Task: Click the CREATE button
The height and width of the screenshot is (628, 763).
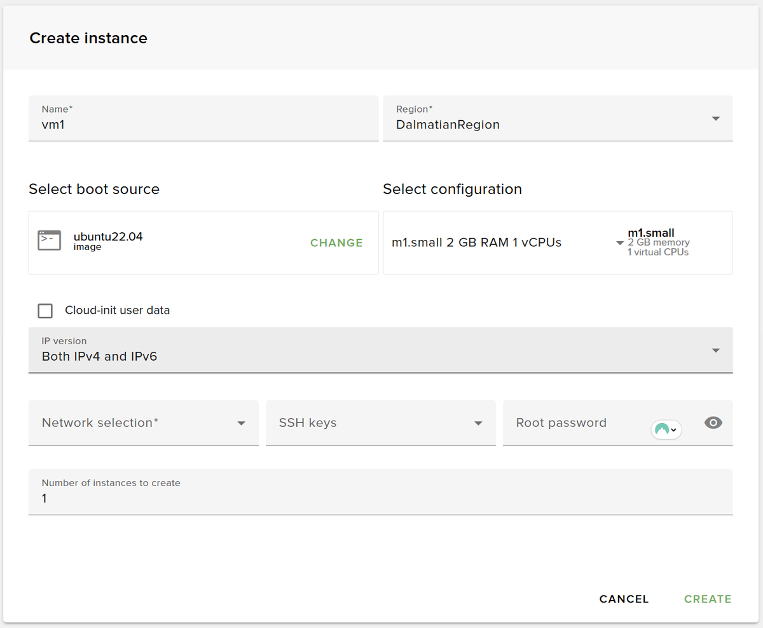Action: point(708,599)
